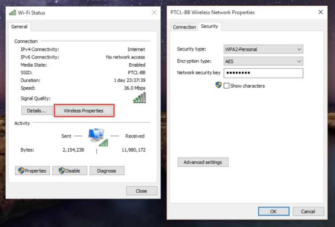Image resolution: width=335 pixels, height=227 pixels.
Task: Open the Encryption type dropdown
Action: (263, 61)
